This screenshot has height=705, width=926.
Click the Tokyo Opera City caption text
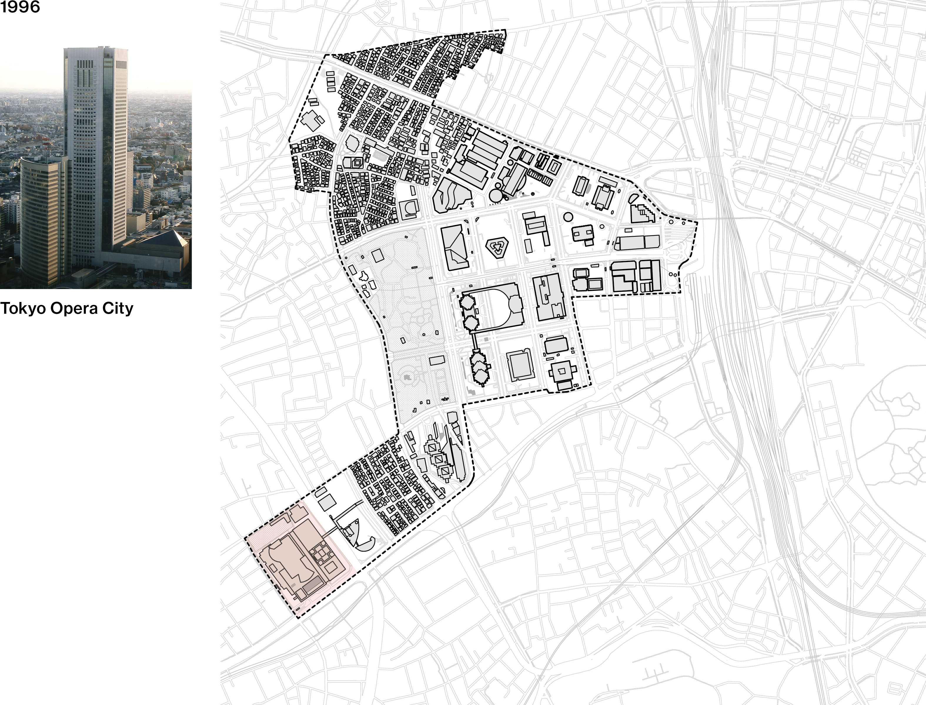[67, 308]
